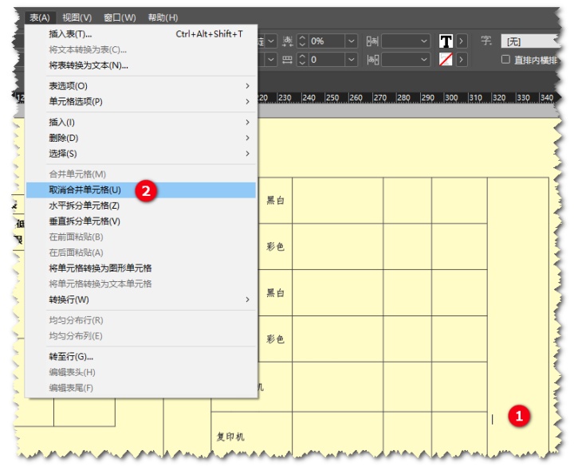Click the spacing icon beside the 0 field
The image size is (574, 470).
pos(287,60)
